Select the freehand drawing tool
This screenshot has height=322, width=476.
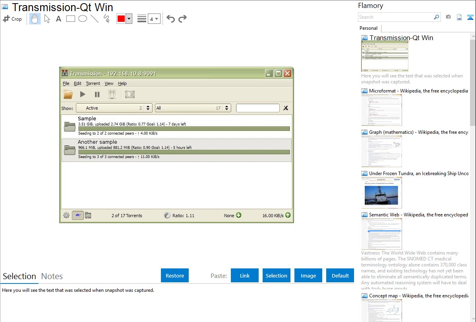coord(106,19)
